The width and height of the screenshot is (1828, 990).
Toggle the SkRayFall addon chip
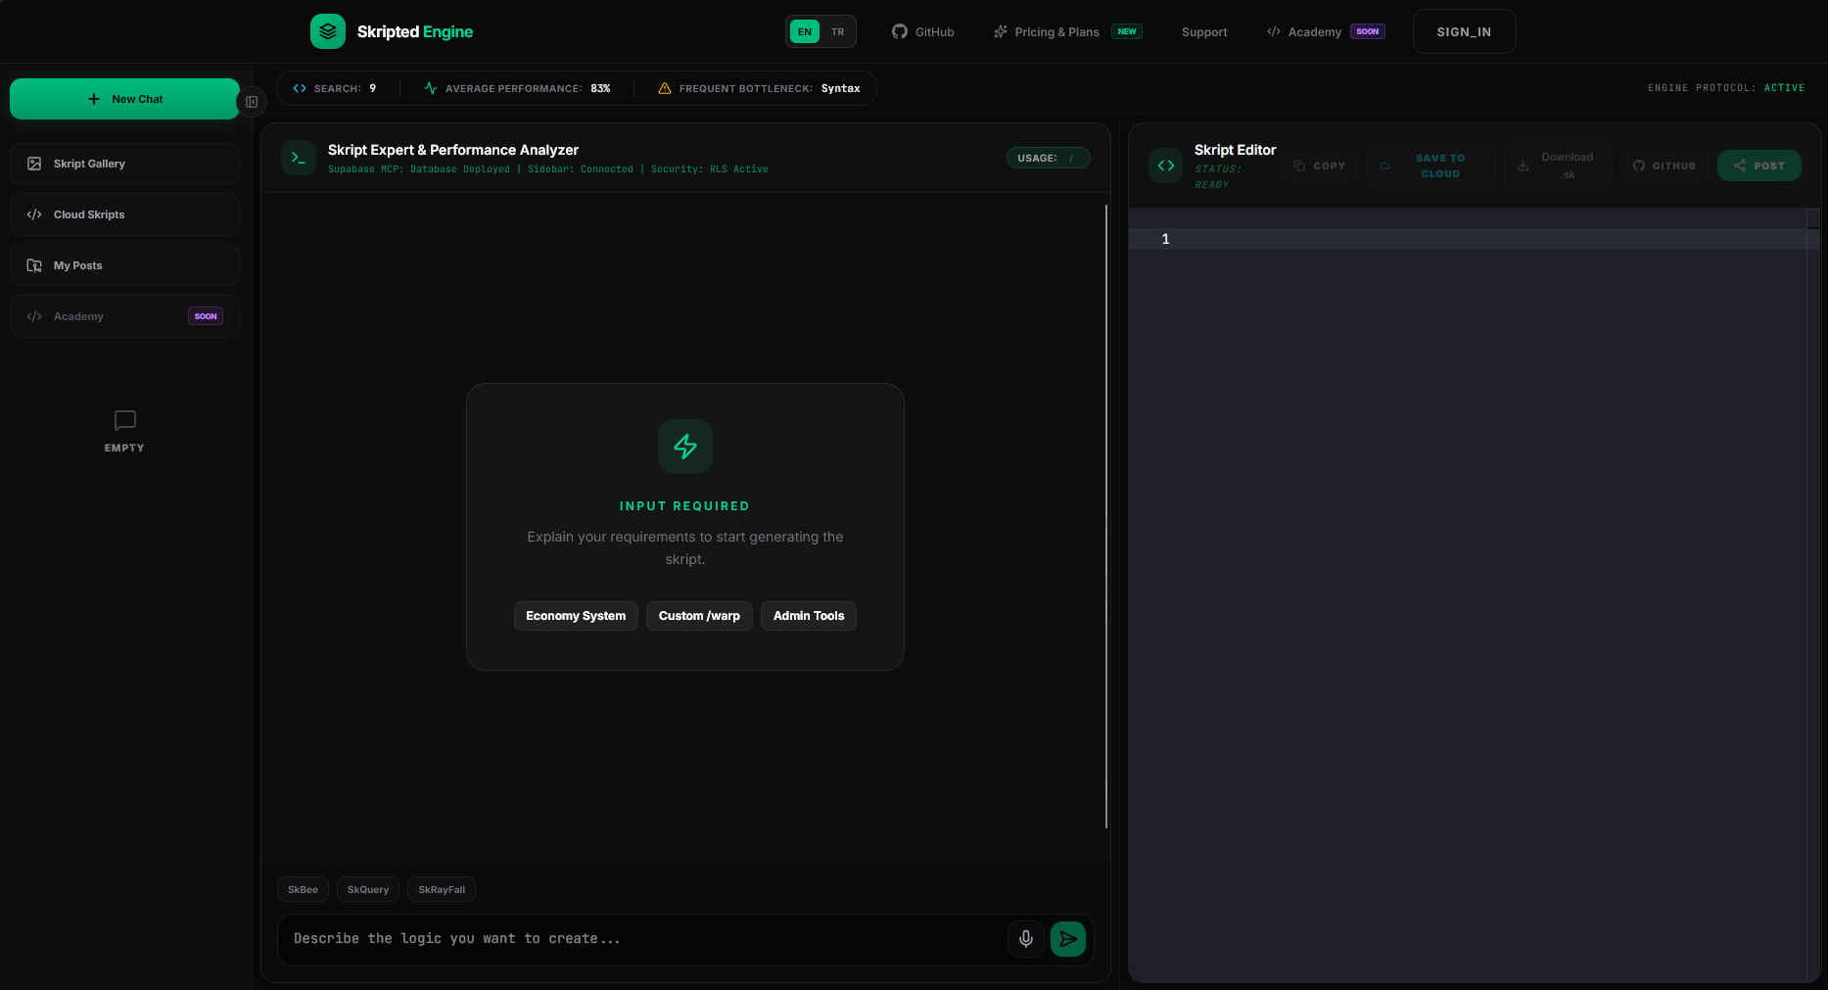(442, 889)
